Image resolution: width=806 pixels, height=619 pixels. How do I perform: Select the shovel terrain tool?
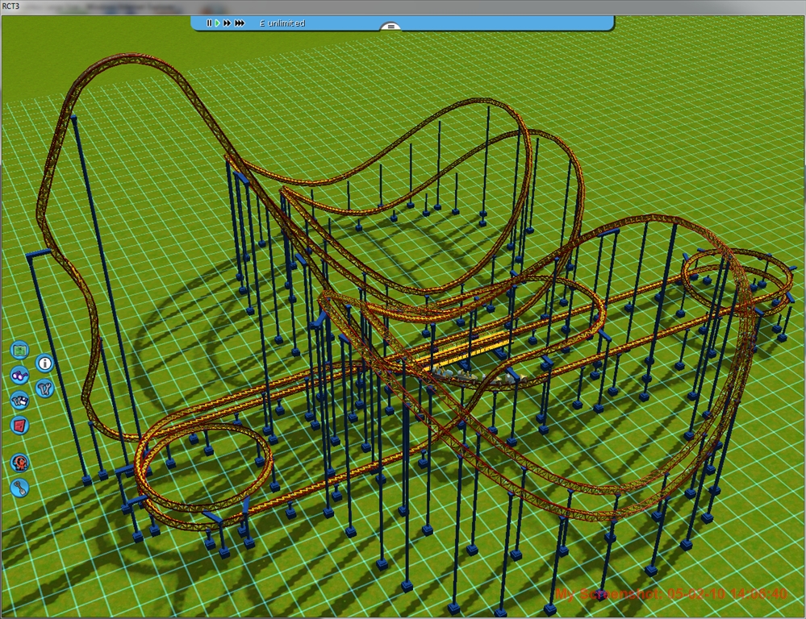pos(20,487)
